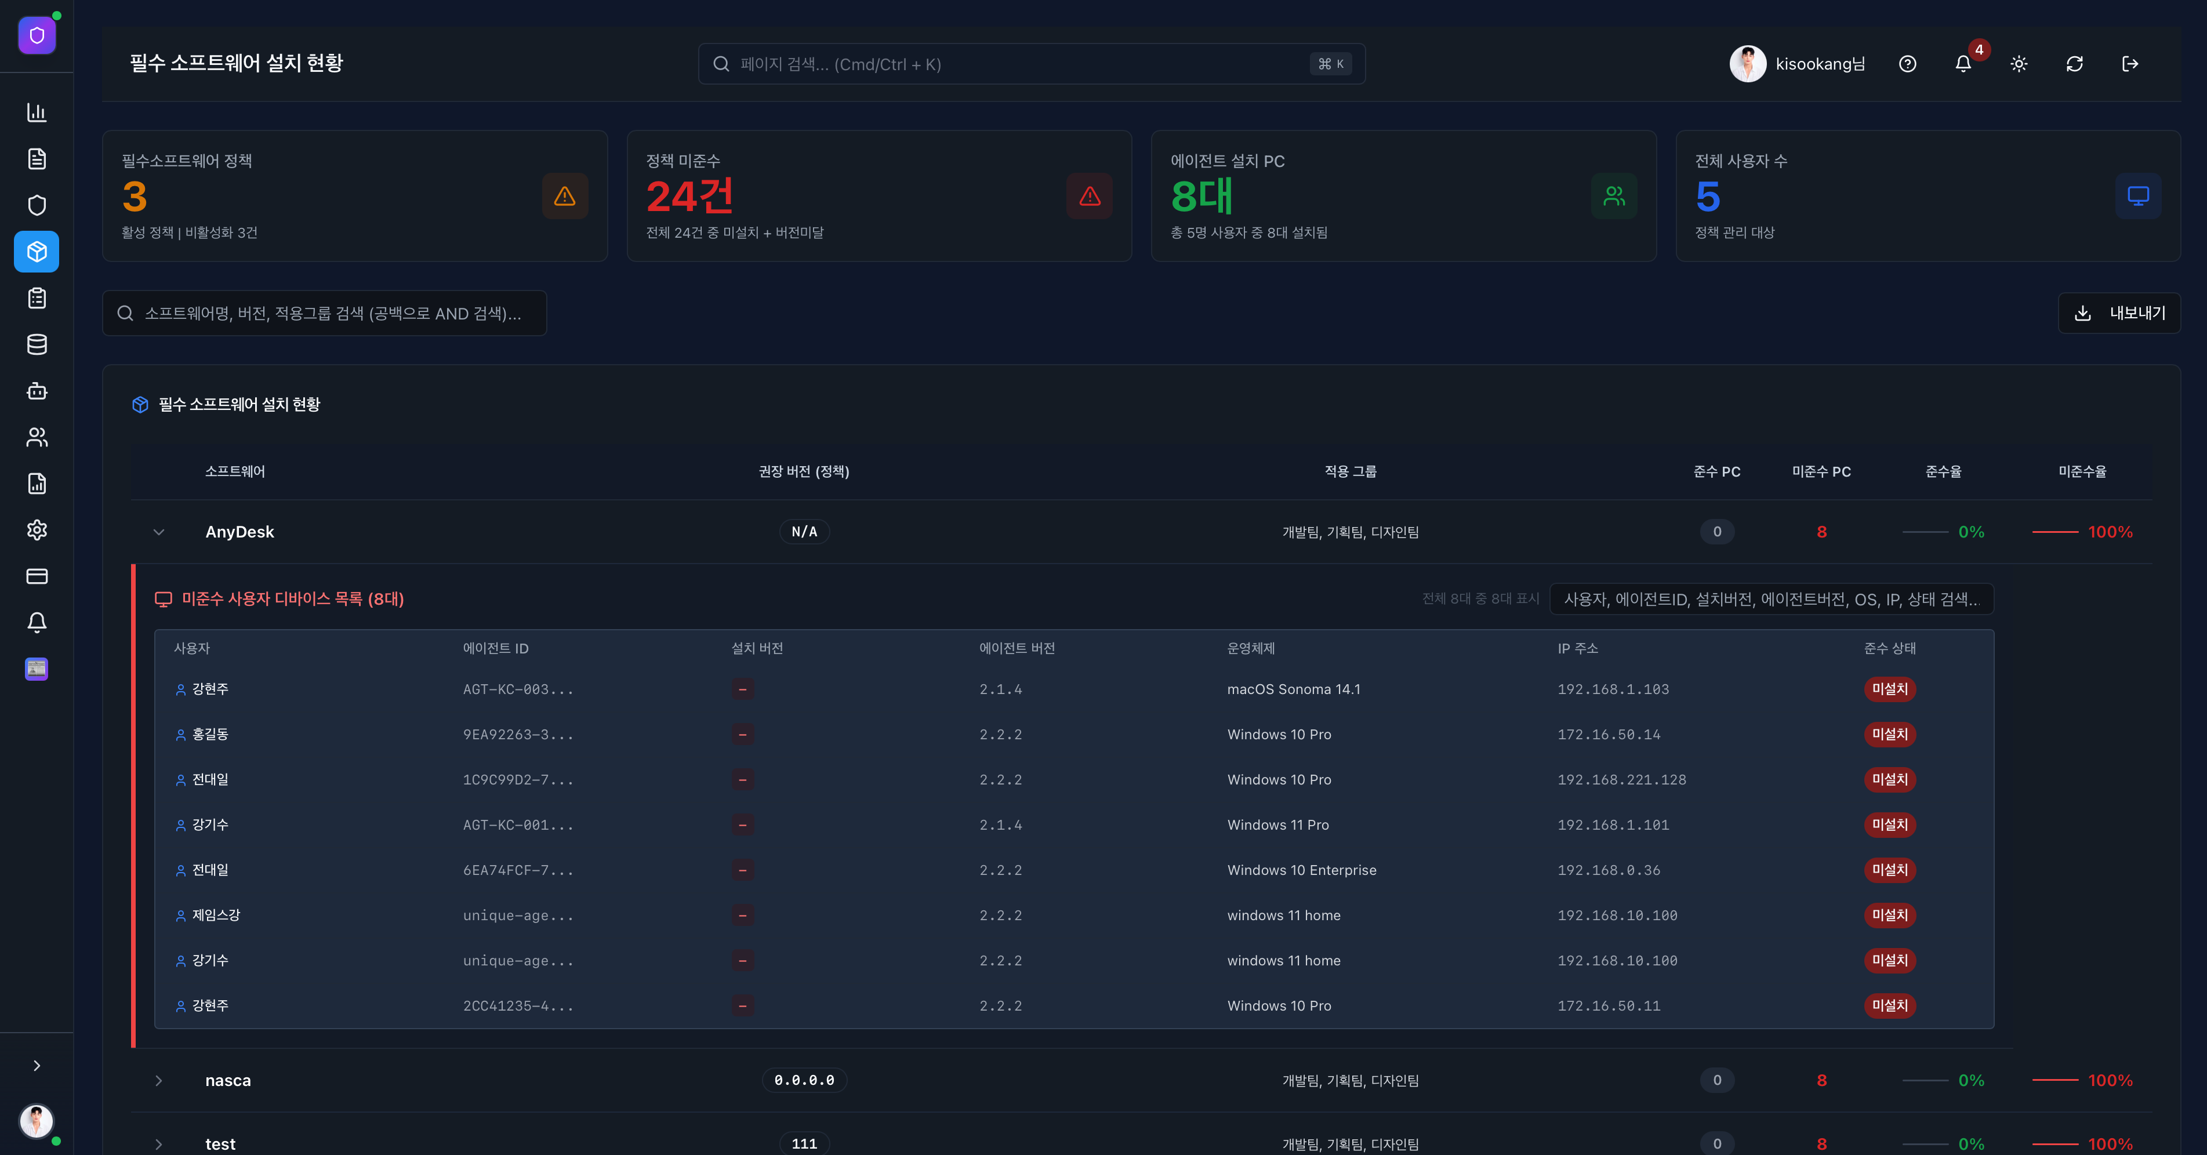
Task: Open the credit card billing sidebar icon
Action: (37, 576)
